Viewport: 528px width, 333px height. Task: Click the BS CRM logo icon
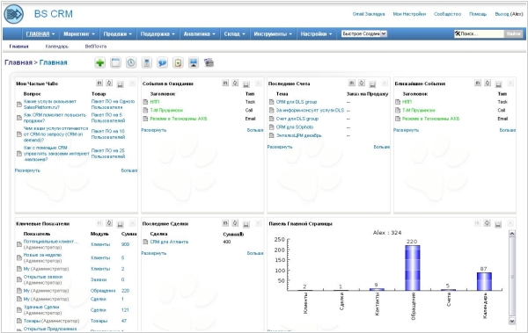(x=13, y=14)
